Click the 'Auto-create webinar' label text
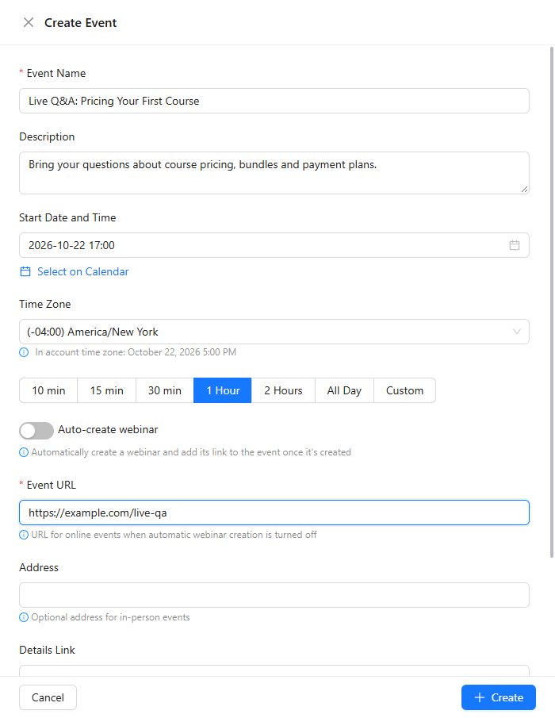Image resolution: width=555 pixels, height=718 pixels. point(108,429)
